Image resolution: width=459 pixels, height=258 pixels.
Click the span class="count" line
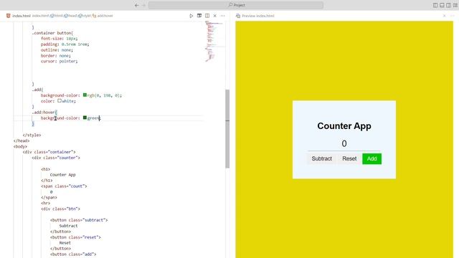(x=64, y=186)
